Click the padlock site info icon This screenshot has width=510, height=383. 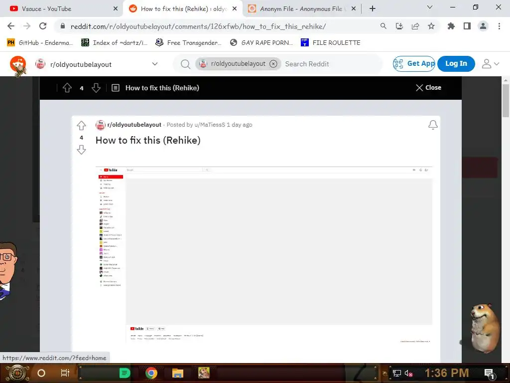coord(63,26)
